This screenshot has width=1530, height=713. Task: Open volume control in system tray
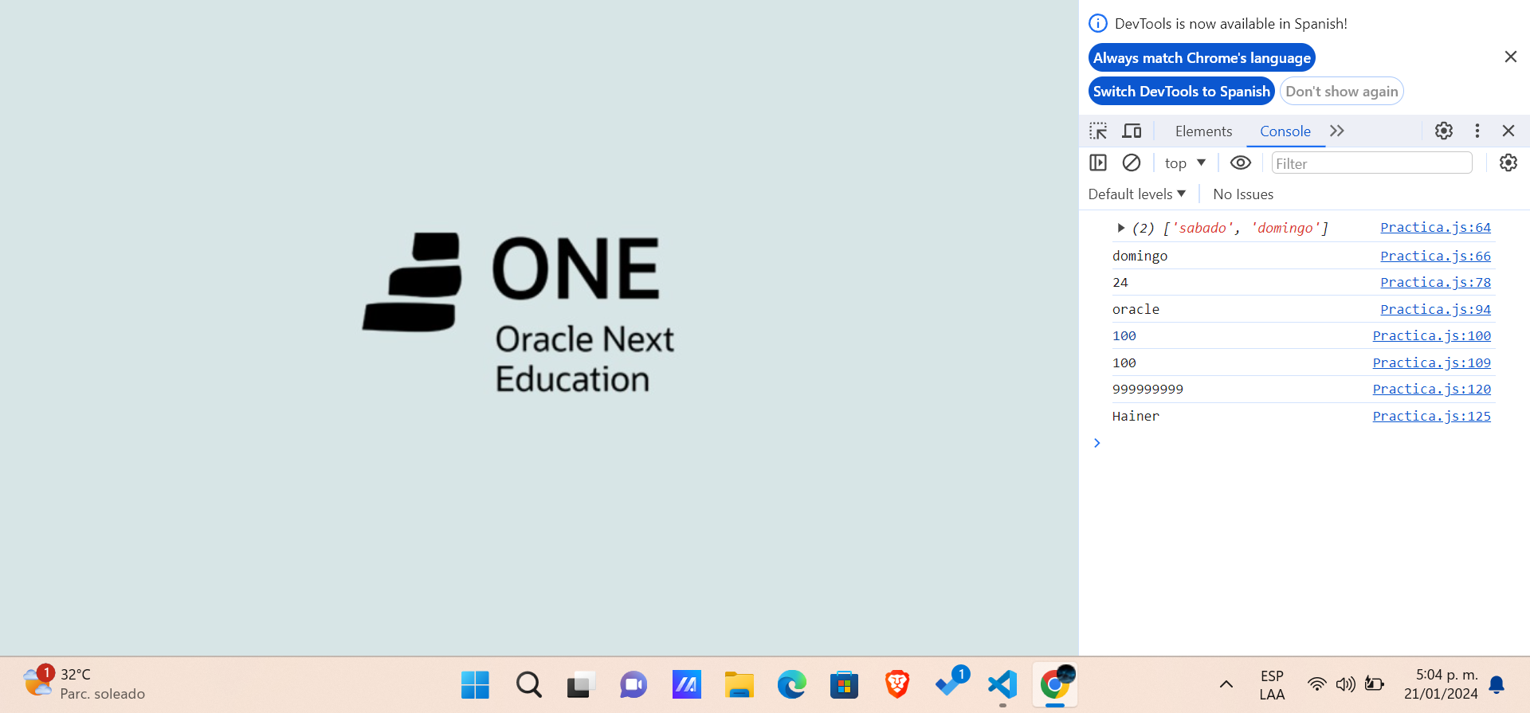click(1345, 684)
